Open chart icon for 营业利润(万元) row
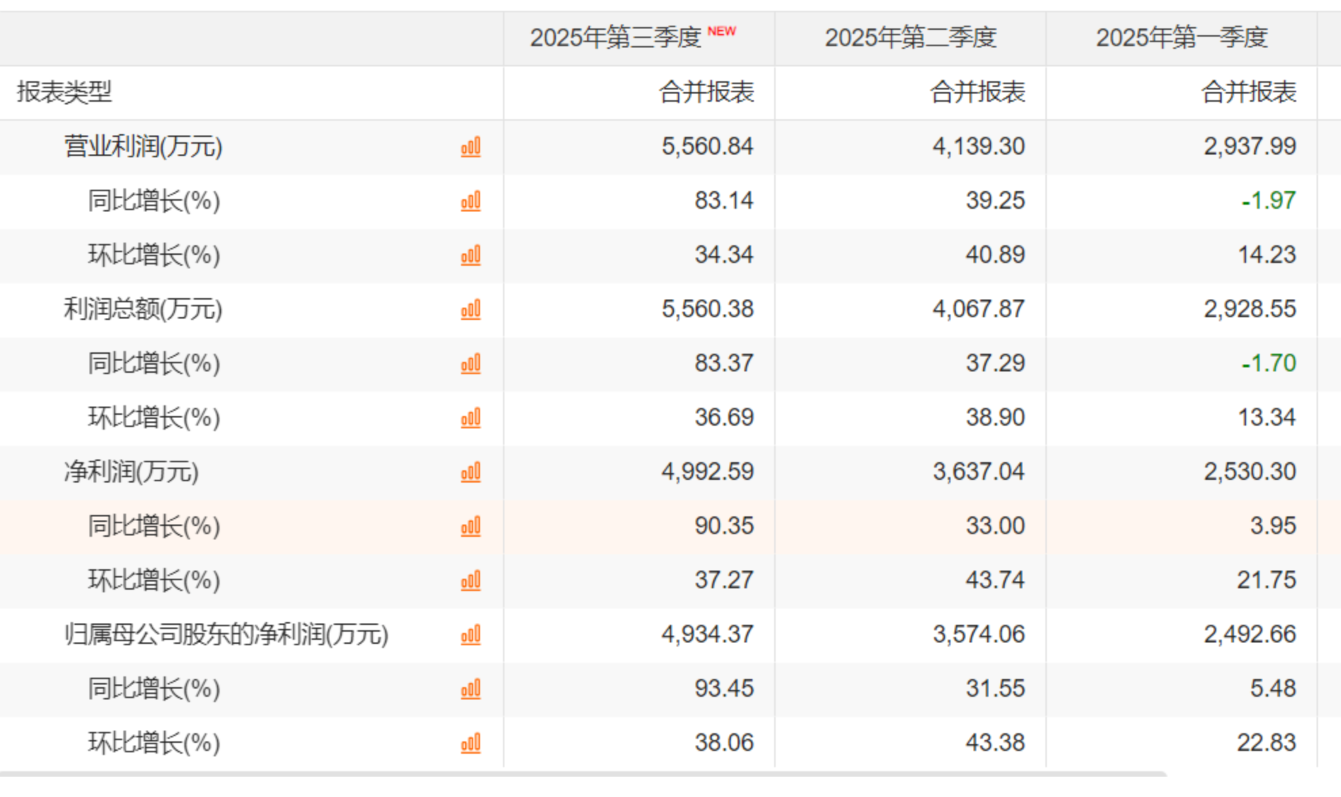The width and height of the screenshot is (1341, 797). pyautogui.click(x=471, y=147)
